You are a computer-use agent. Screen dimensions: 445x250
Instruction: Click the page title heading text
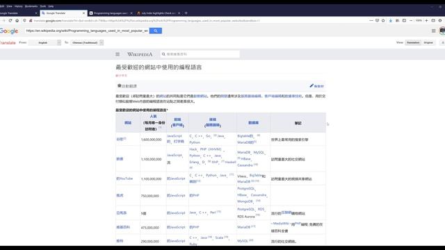coord(159,67)
